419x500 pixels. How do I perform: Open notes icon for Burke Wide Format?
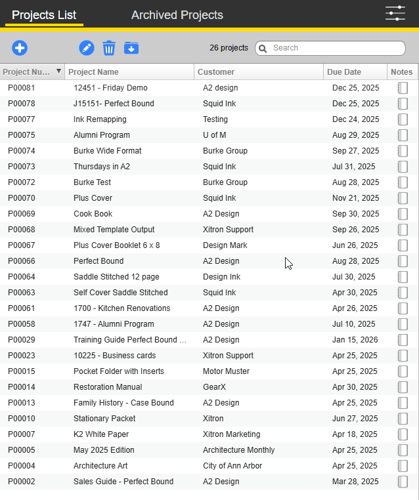point(403,151)
